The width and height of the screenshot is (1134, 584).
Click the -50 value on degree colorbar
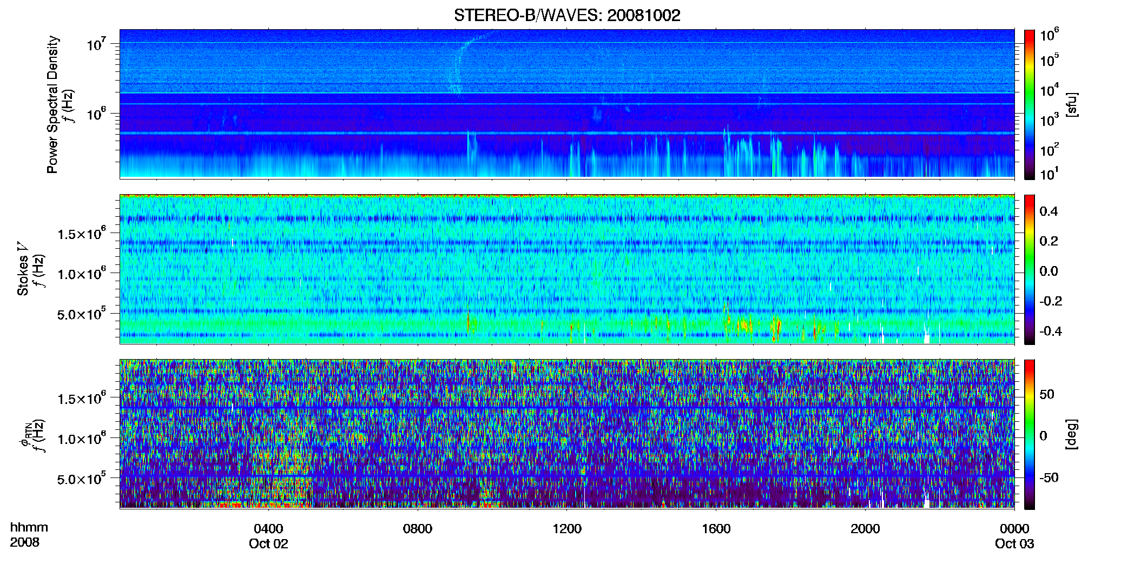point(1049,477)
